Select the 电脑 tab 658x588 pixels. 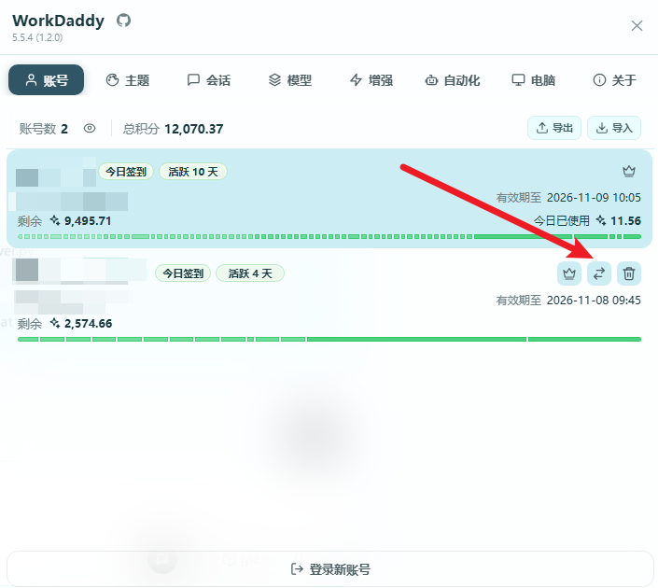click(x=534, y=79)
